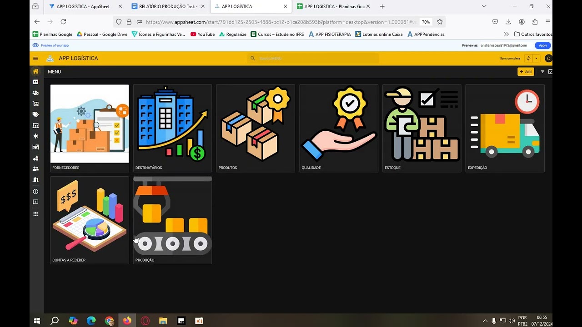Open the Loterias online Caixa bookmark
This screenshot has height=327, width=582.
click(379, 34)
